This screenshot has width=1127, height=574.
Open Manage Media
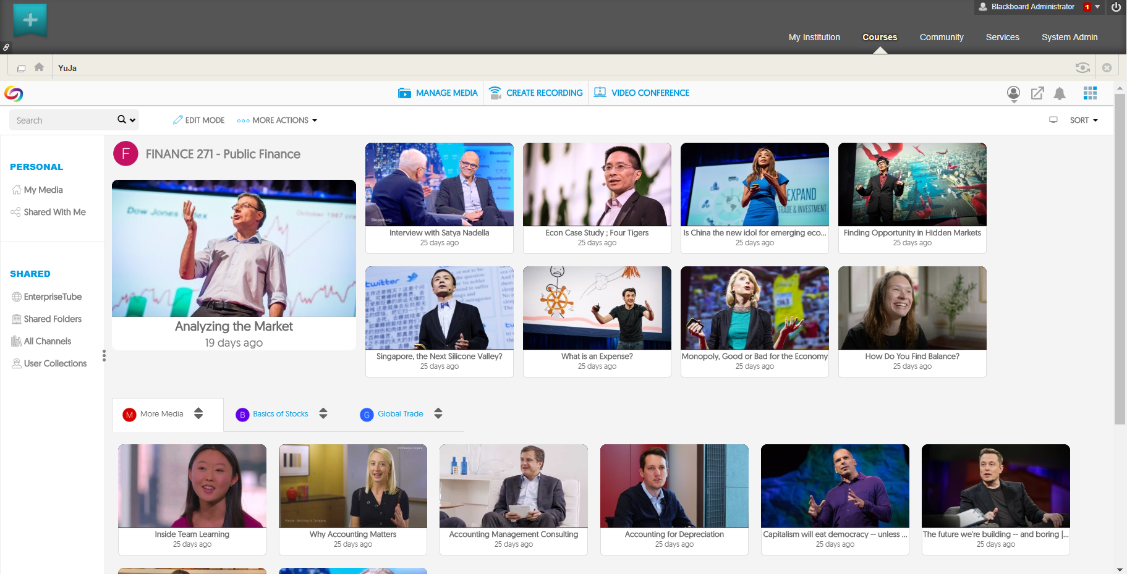[x=438, y=93]
